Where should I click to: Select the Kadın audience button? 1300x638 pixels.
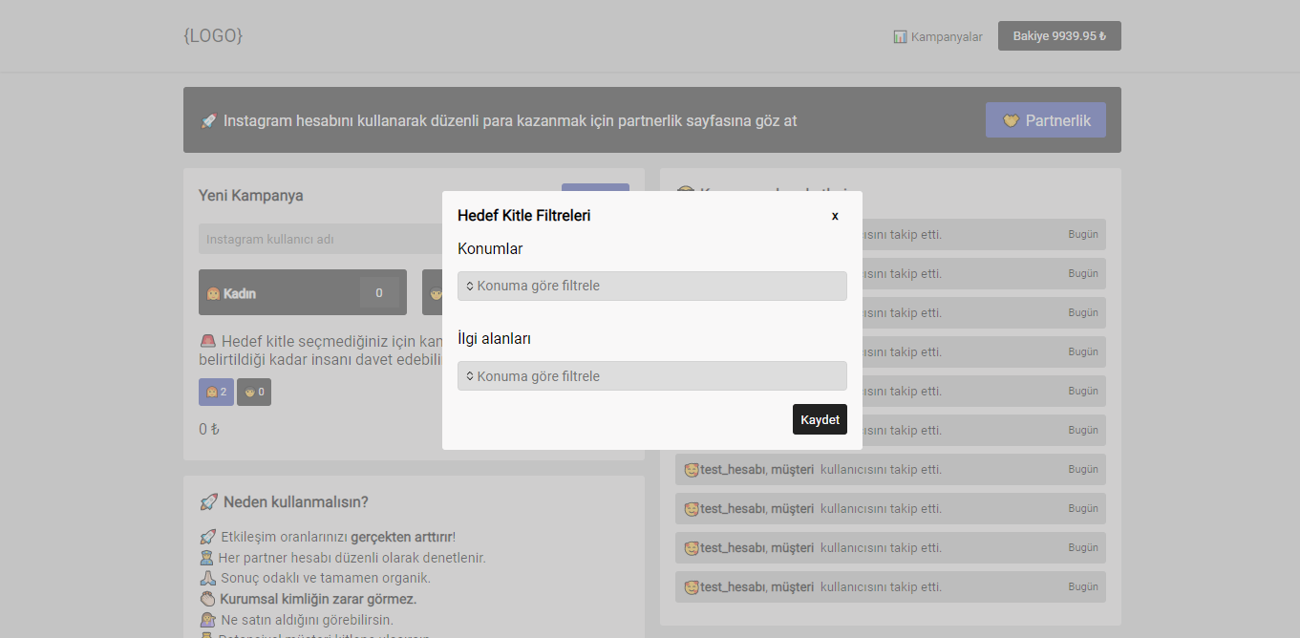click(303, 292)
